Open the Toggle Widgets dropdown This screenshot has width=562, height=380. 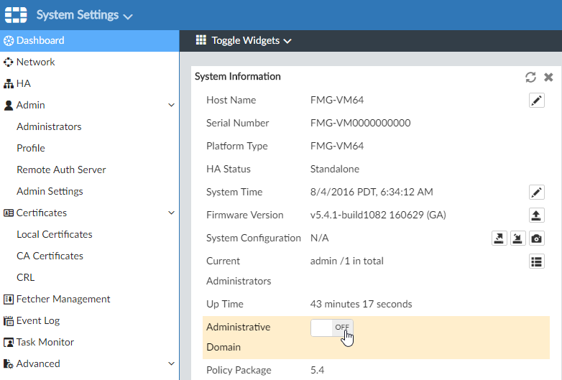pyautogui.click(x=244, y=41)
